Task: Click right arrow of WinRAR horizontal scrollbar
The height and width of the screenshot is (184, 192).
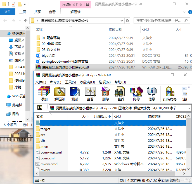Action: coord(184,173)
